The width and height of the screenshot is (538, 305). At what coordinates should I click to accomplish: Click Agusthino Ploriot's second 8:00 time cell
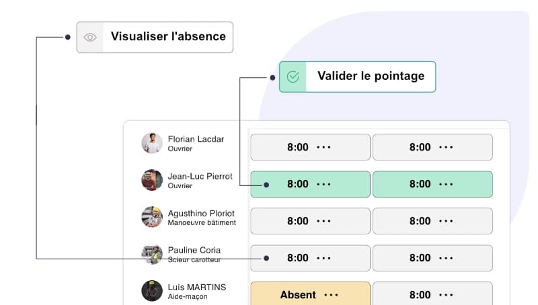click(x=420, y=221)
